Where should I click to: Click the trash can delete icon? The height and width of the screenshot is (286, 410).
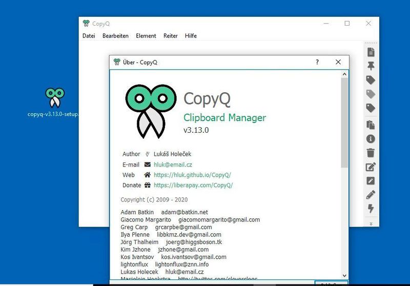pyautogui.click(x=371, y=153)
